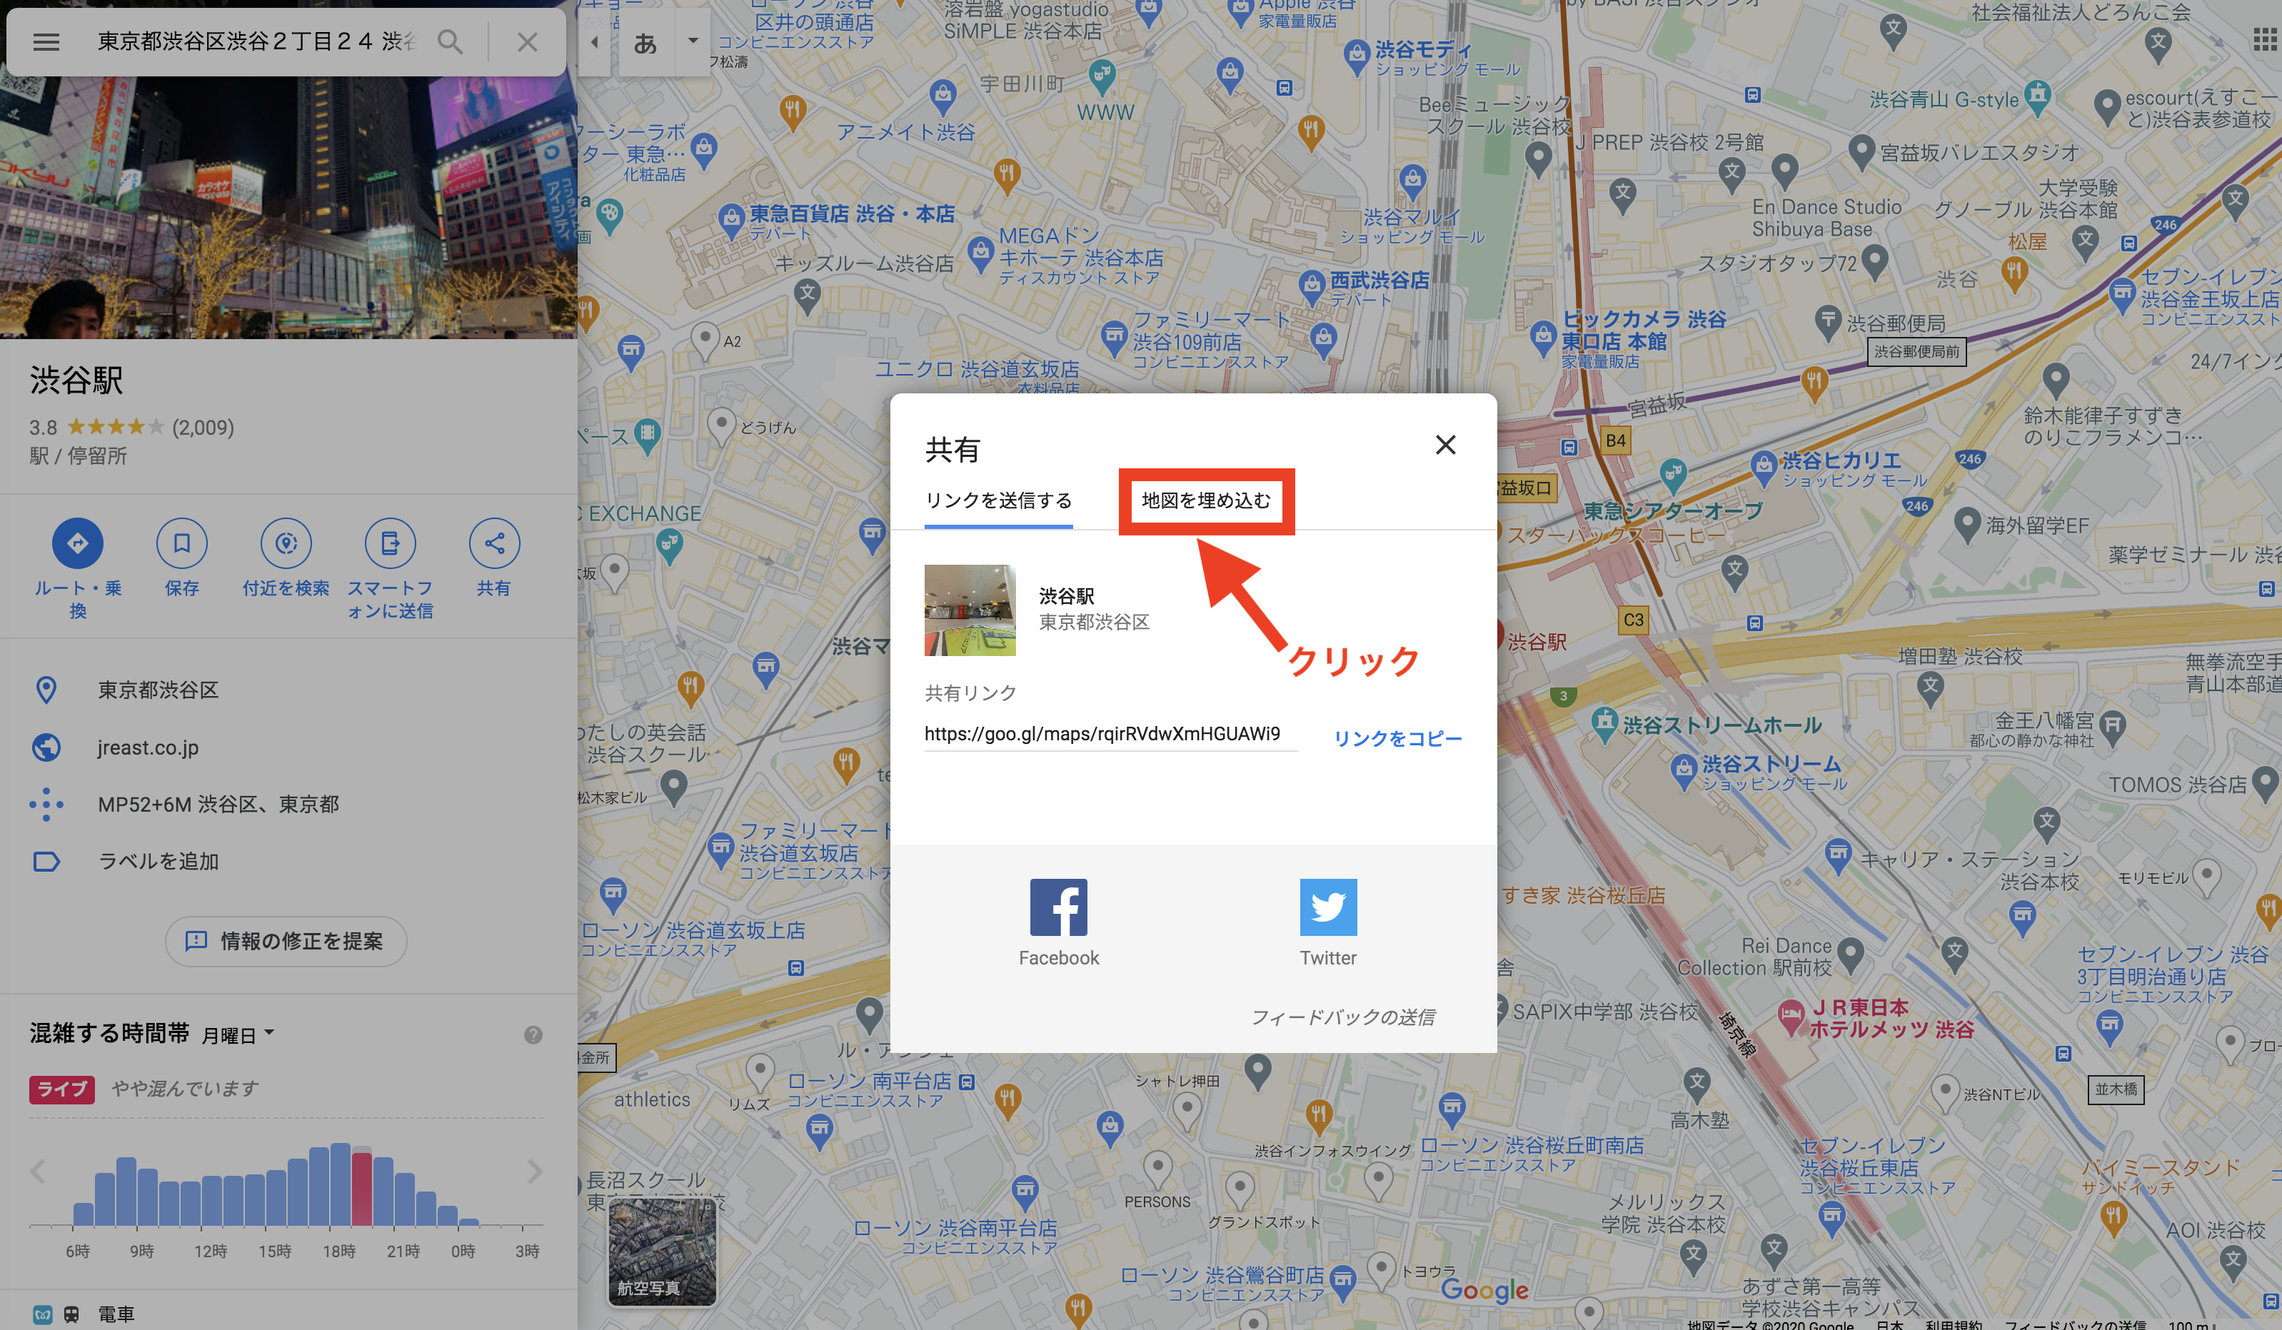Viewport: 2282px width, 1330px height.
Task: Go to previous day in busy chart
Action: coord(37,1172)
